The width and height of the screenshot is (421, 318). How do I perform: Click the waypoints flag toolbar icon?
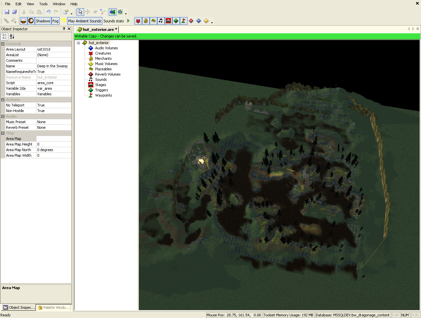click(x=184, y=21)
